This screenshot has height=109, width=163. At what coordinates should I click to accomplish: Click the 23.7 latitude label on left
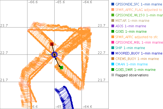(x=4, y=25)
